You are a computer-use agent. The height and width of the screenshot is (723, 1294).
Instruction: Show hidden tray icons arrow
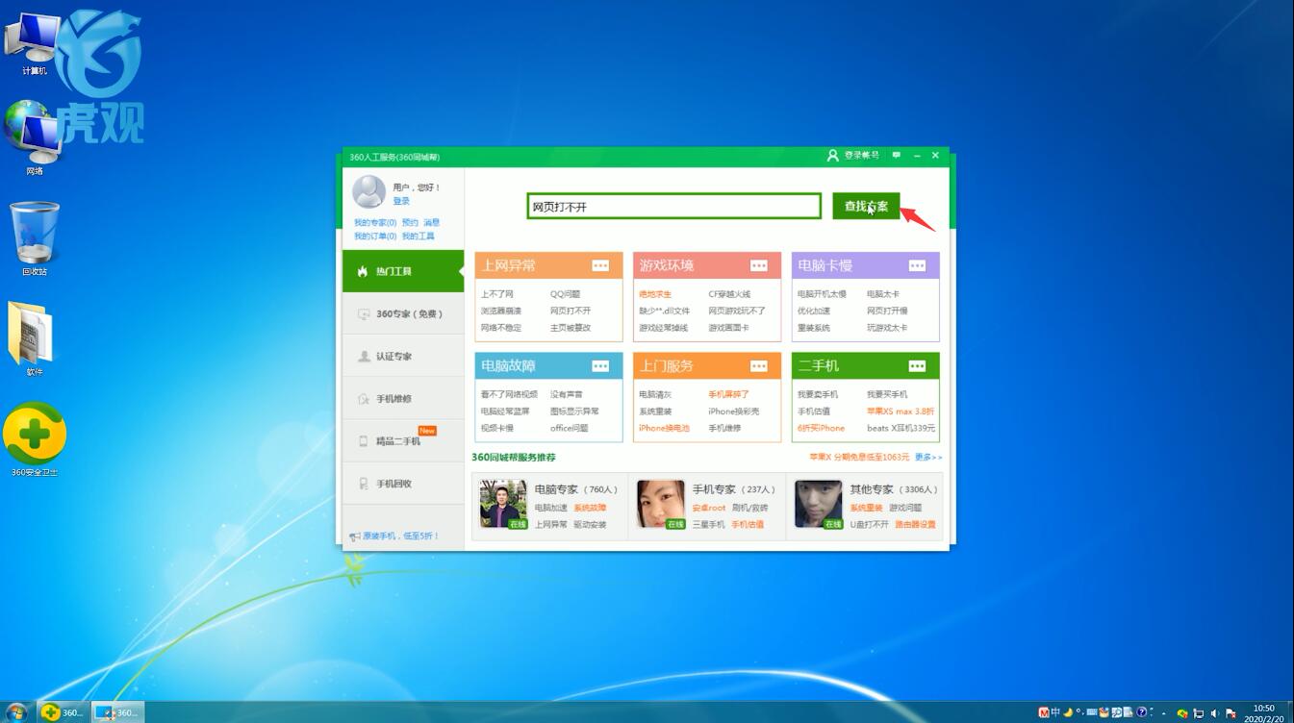click(x=1163, y=713)
